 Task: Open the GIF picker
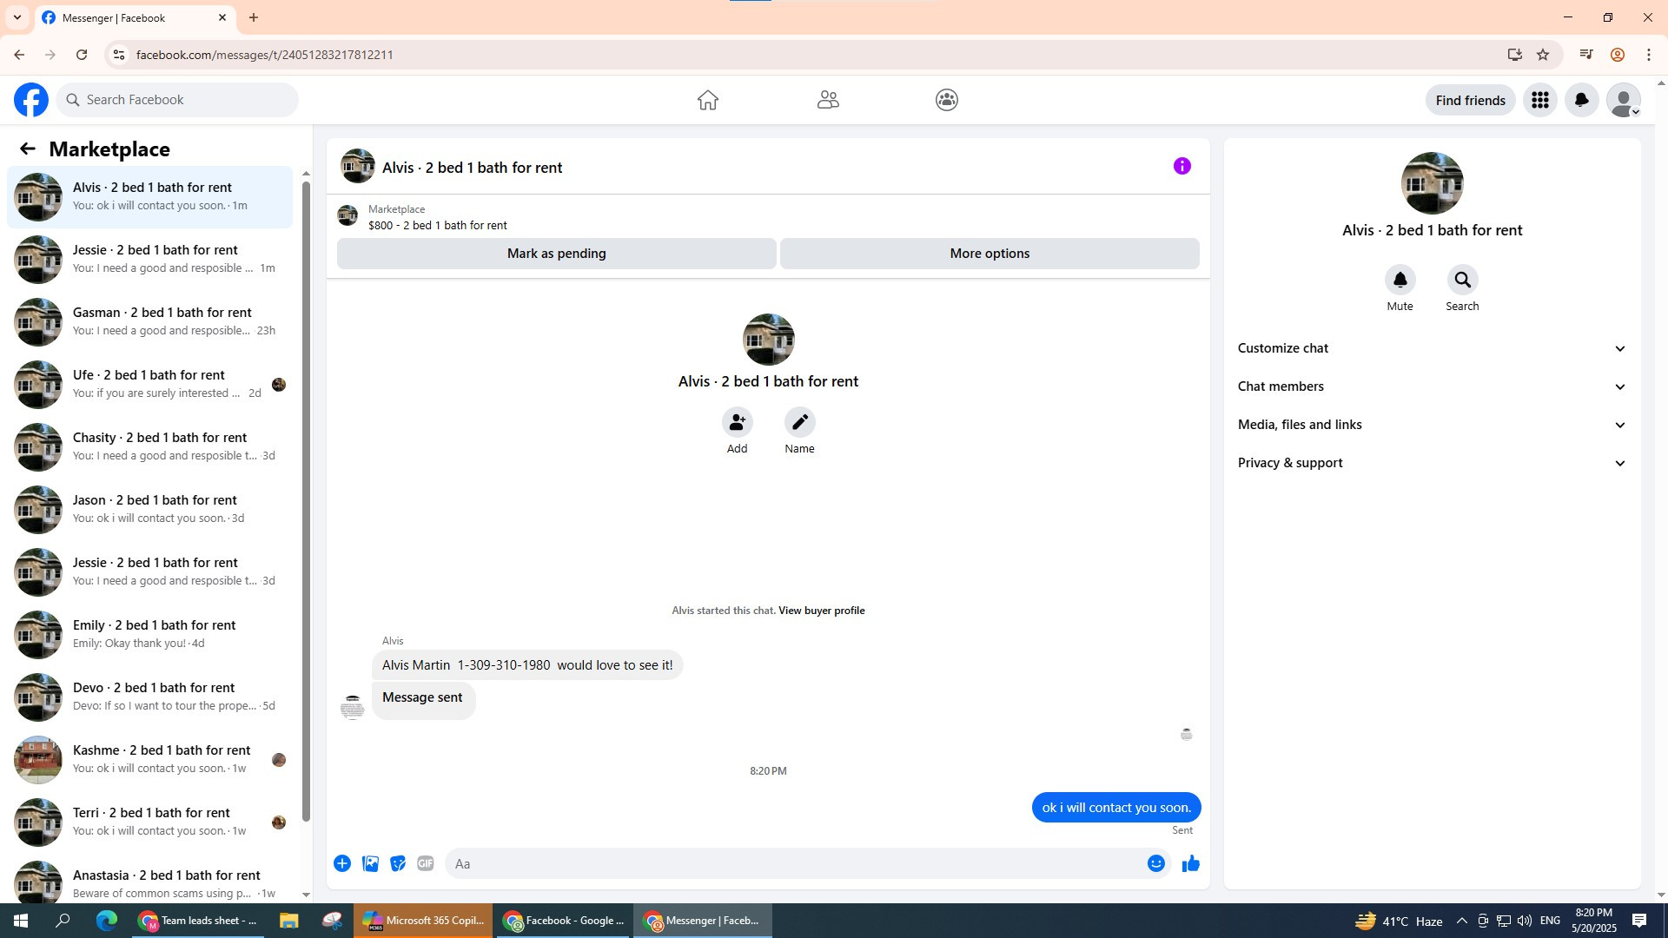(x=425, y=863)
